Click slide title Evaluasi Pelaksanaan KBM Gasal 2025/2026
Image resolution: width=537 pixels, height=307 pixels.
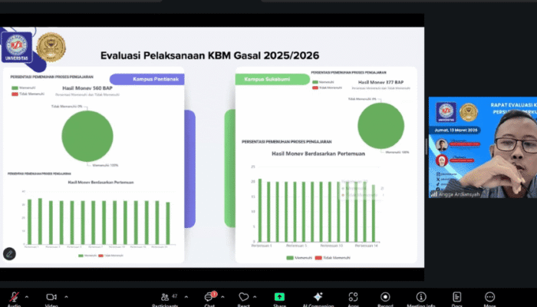209,55
